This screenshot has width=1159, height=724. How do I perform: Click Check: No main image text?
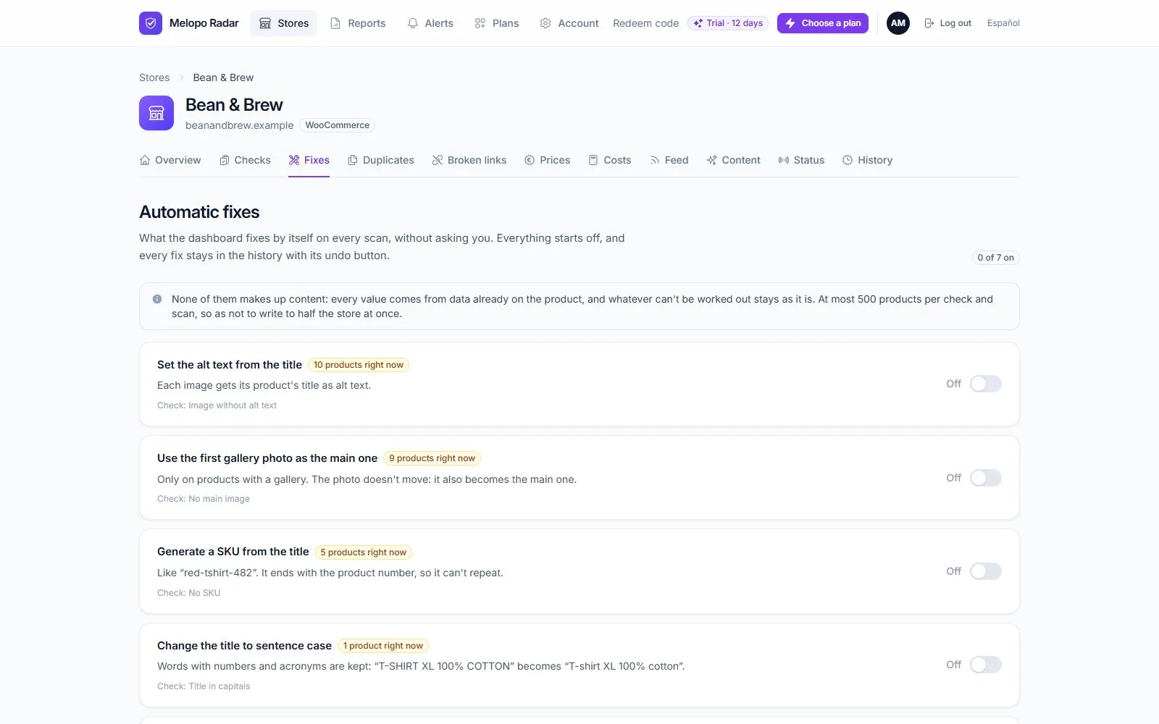click(x=204, y=499)
